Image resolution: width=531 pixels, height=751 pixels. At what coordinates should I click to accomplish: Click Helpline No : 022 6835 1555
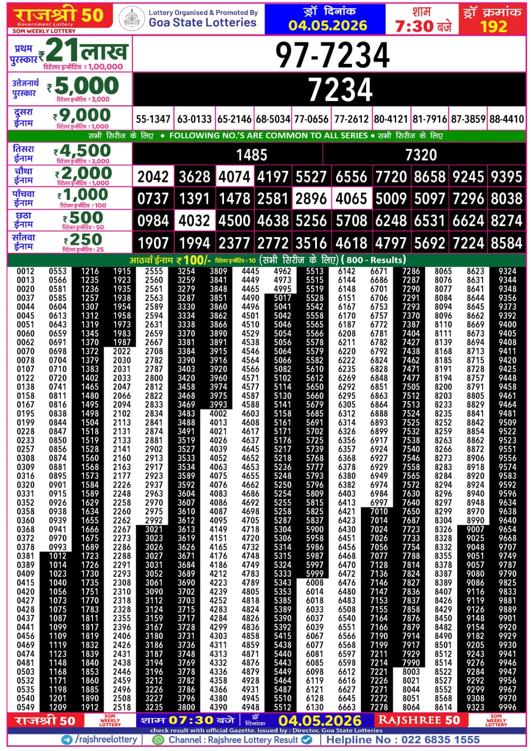[403, 740]
